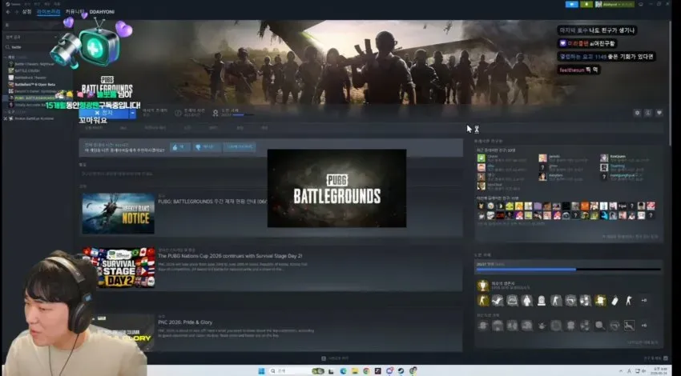
Task: Open game info with the information icon
Action: (x=648, y=113)
